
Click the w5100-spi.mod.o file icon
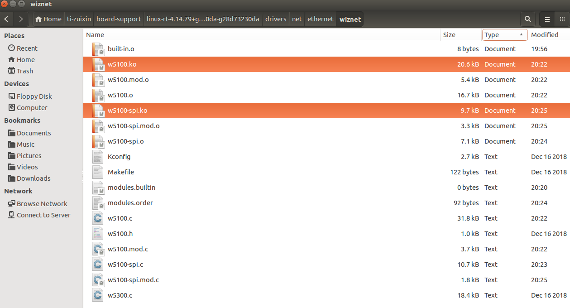point(98,126)
